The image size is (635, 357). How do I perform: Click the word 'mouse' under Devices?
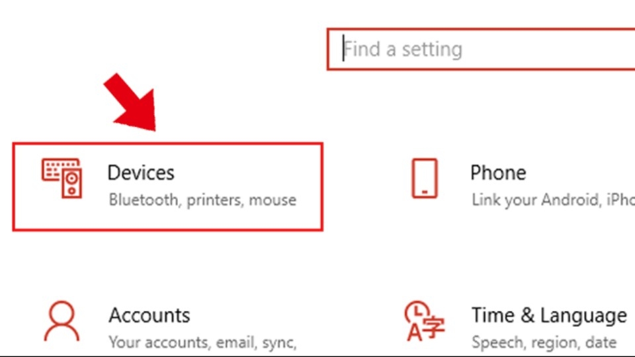tap(273, 200)
